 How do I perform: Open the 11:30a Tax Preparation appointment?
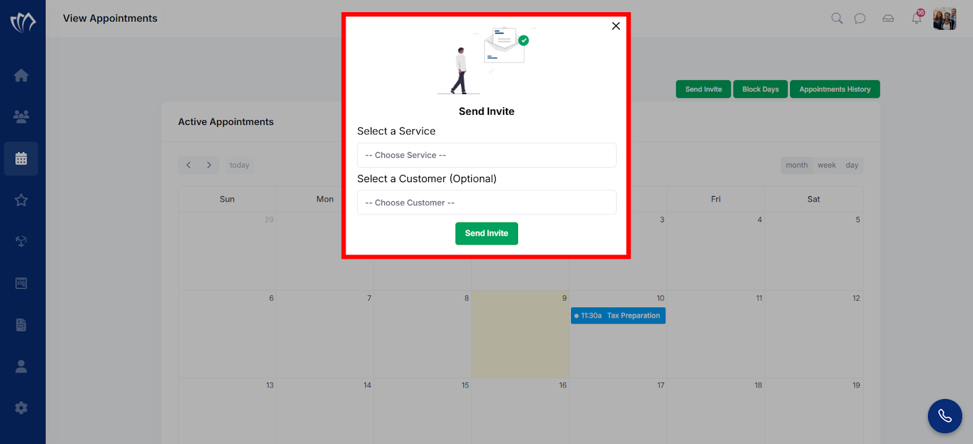[x=618, y=315]
